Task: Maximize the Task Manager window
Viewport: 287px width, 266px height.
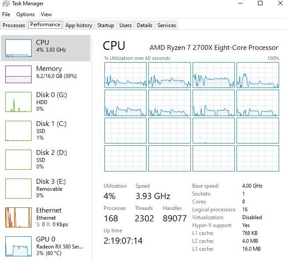Action: pyautogui.click(x=260, y=3)
